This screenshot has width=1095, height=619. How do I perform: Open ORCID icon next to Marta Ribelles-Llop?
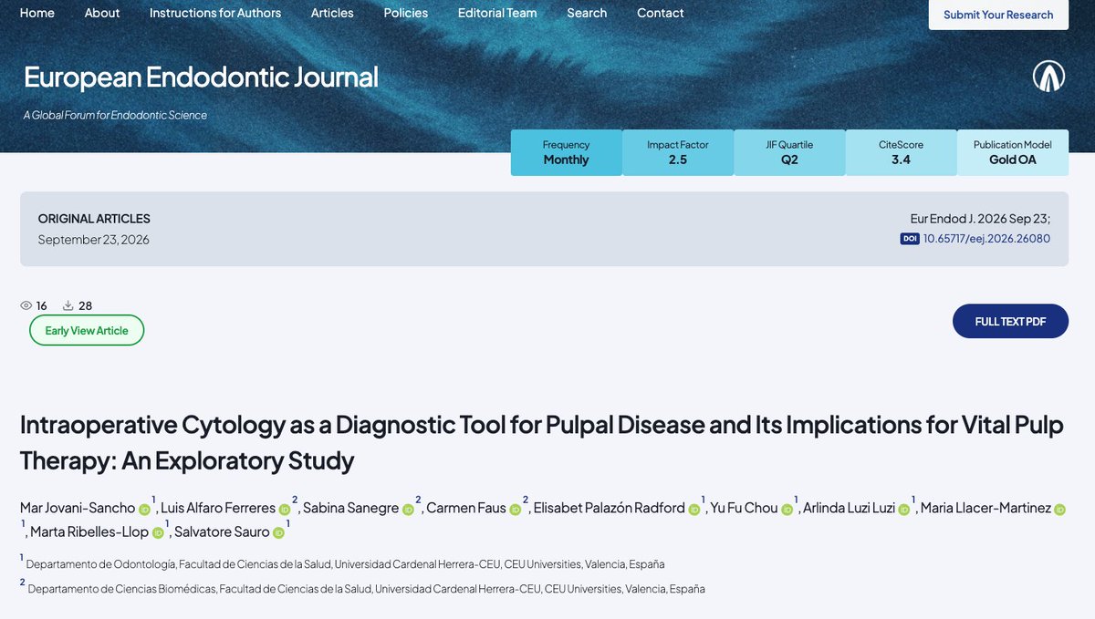(x=158, y=533)
